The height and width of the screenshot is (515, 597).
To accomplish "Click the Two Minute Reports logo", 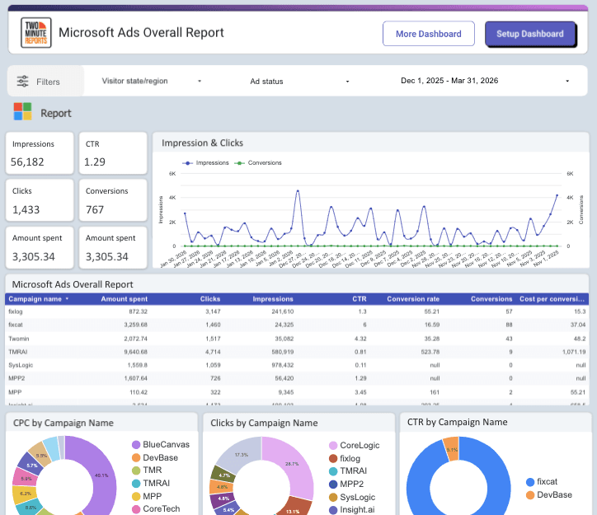I will coord(35,33).
